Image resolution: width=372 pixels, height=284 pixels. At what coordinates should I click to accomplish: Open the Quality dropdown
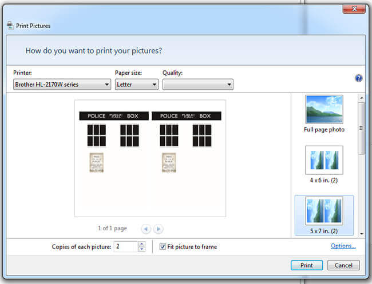click(198, 85)
